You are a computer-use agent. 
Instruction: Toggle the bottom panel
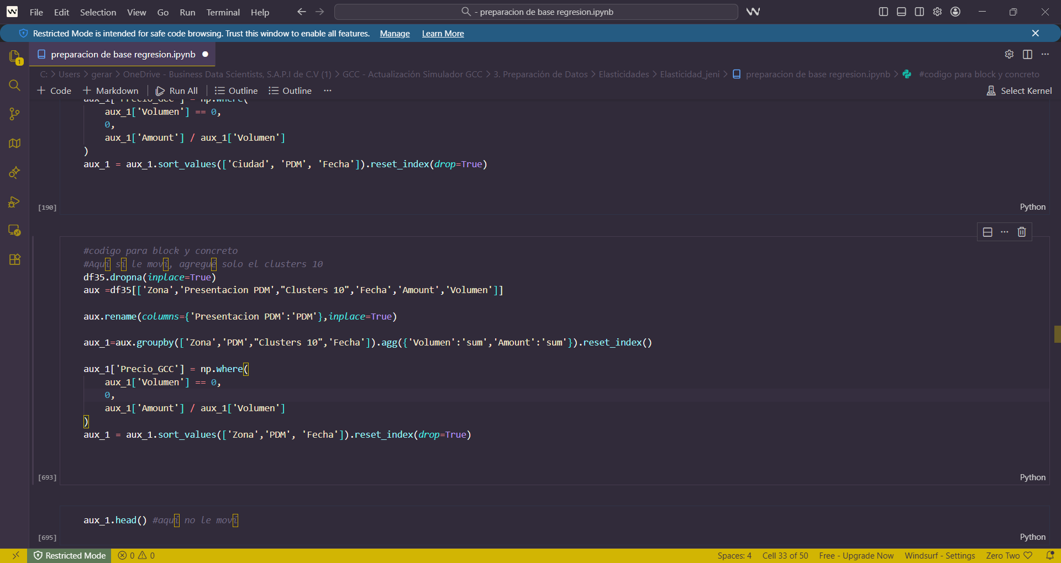click(x=901, y=12)
